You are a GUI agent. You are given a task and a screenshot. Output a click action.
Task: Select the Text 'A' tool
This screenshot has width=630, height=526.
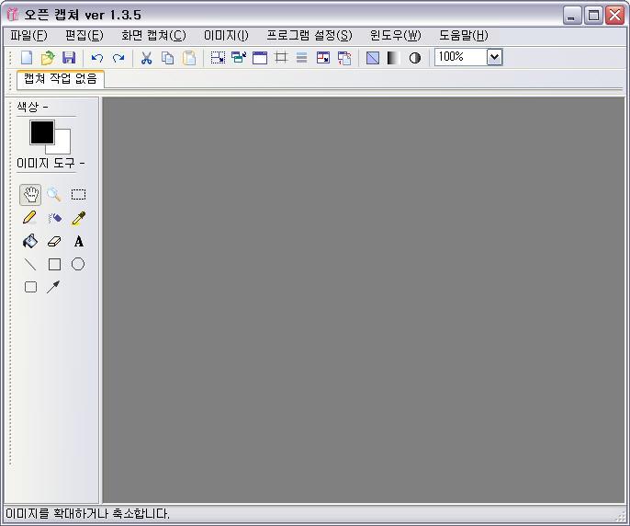tap(79, 242)
